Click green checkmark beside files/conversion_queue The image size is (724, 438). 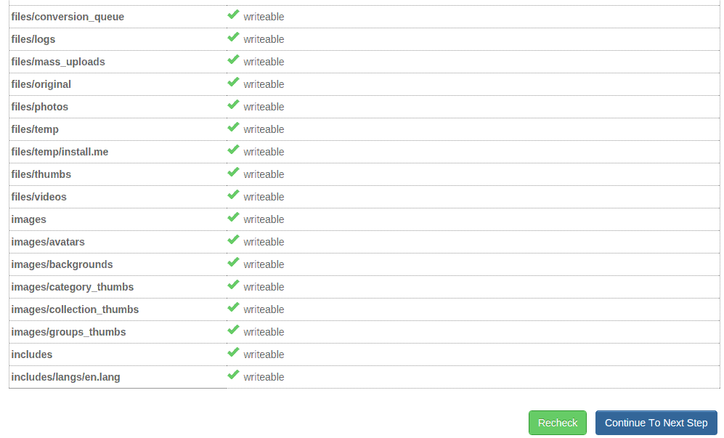tap(233, 15)
